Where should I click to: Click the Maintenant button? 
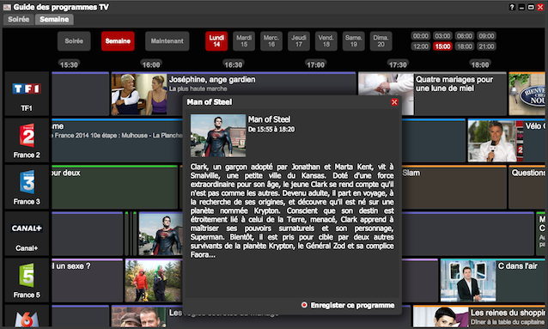[167, 41]
